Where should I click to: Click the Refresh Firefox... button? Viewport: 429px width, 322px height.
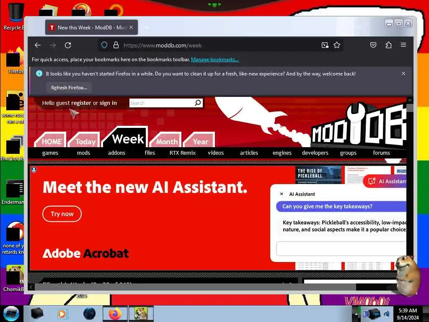pyautogui.click(x=69, y=88)
